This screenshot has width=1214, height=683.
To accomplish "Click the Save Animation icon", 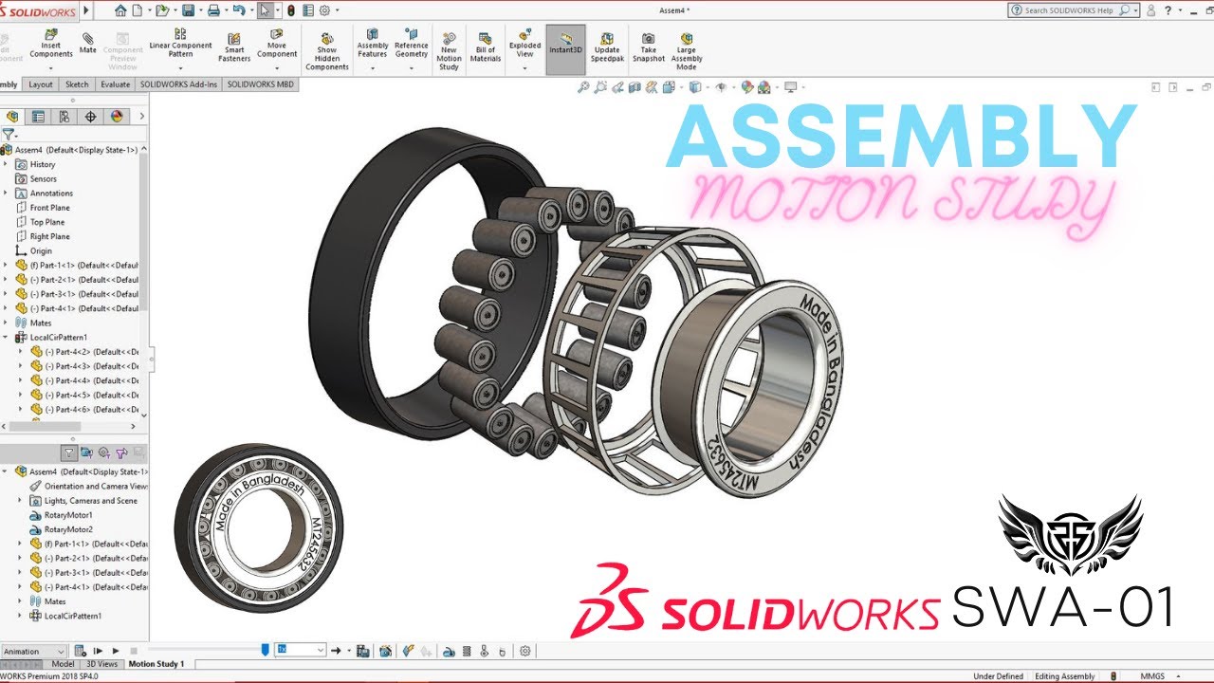I will click(362, 651).
